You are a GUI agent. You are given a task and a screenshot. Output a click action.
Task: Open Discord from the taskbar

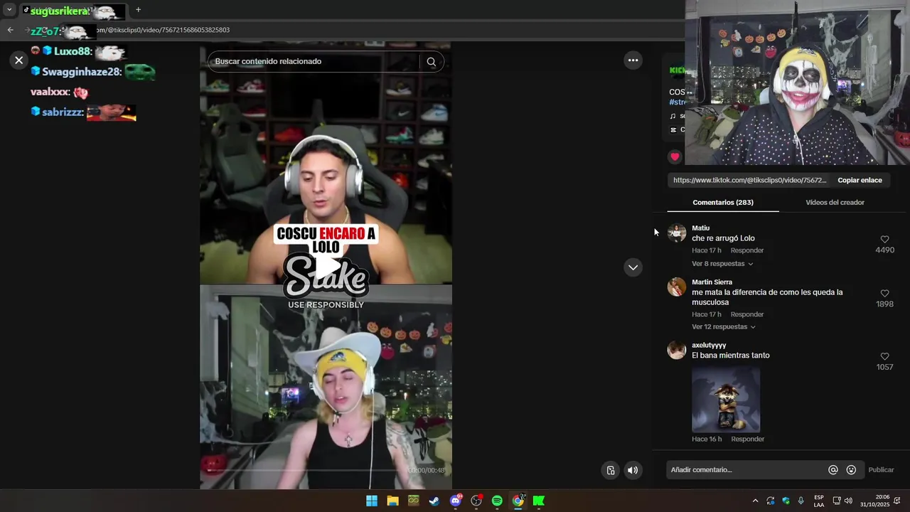[456, 501]
